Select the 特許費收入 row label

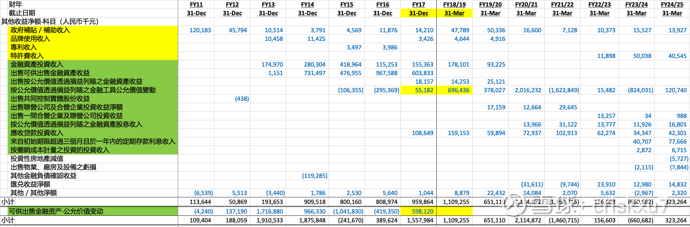(27, 56)
